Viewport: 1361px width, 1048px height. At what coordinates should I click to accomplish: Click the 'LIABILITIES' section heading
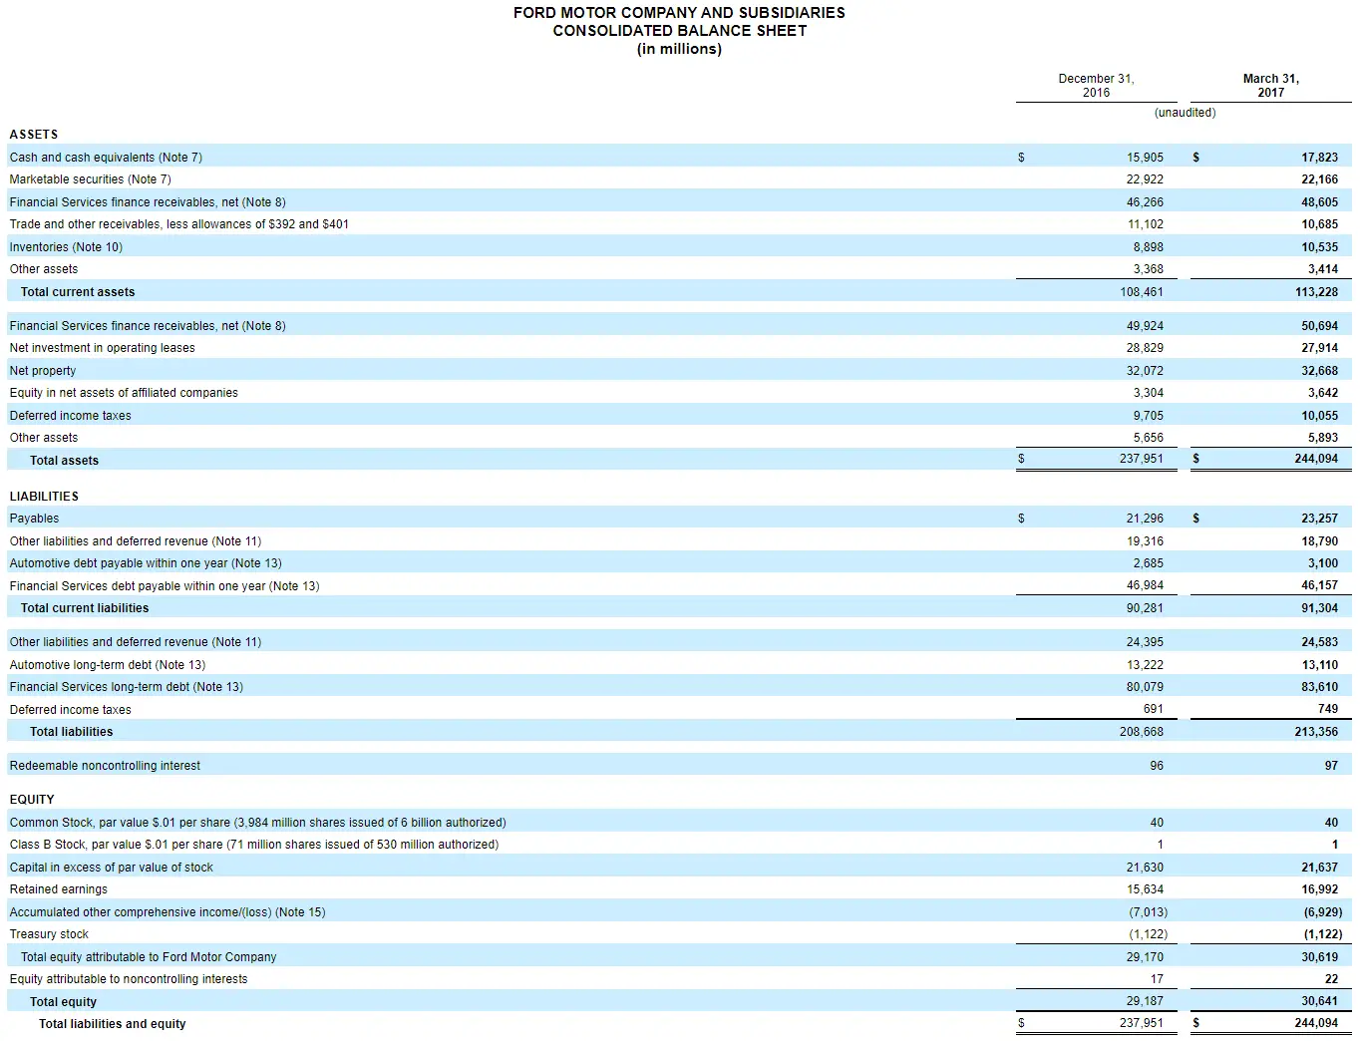click(x=44, y=497)
